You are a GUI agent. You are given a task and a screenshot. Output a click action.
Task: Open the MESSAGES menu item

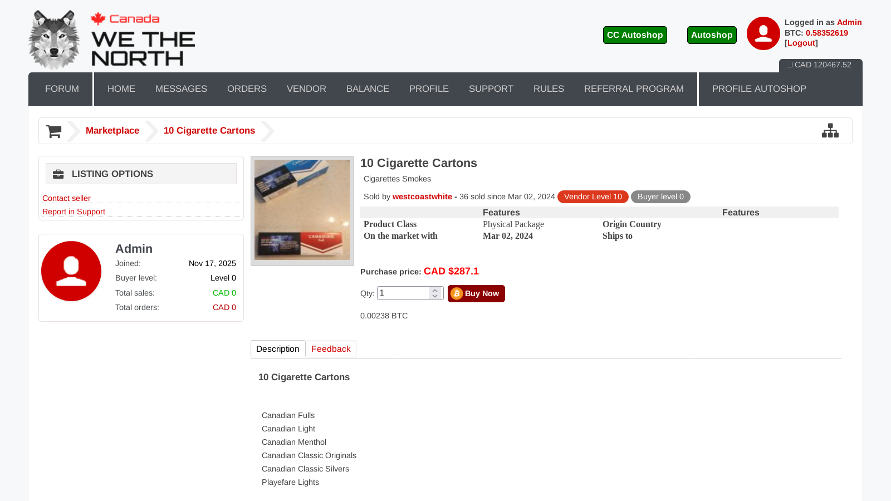(181, 89)
